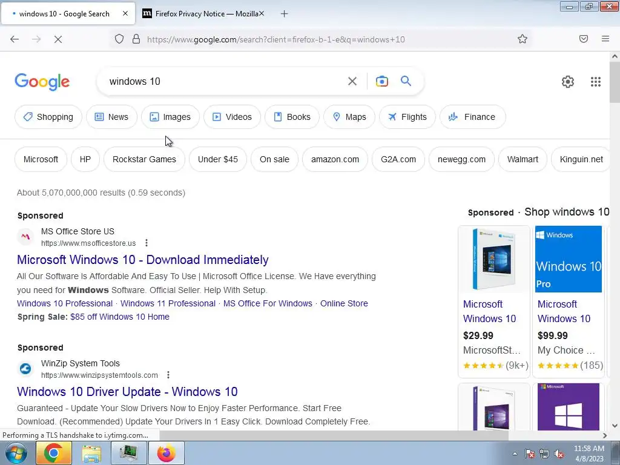620x465 pixels.
Task: Open MS Office For Windows sitelink
Action: click(268, 303)
